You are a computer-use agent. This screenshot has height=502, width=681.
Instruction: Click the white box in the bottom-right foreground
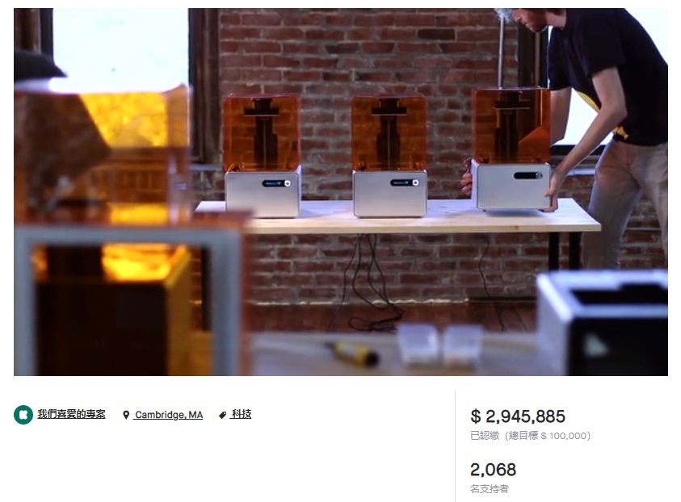[603, 323]
